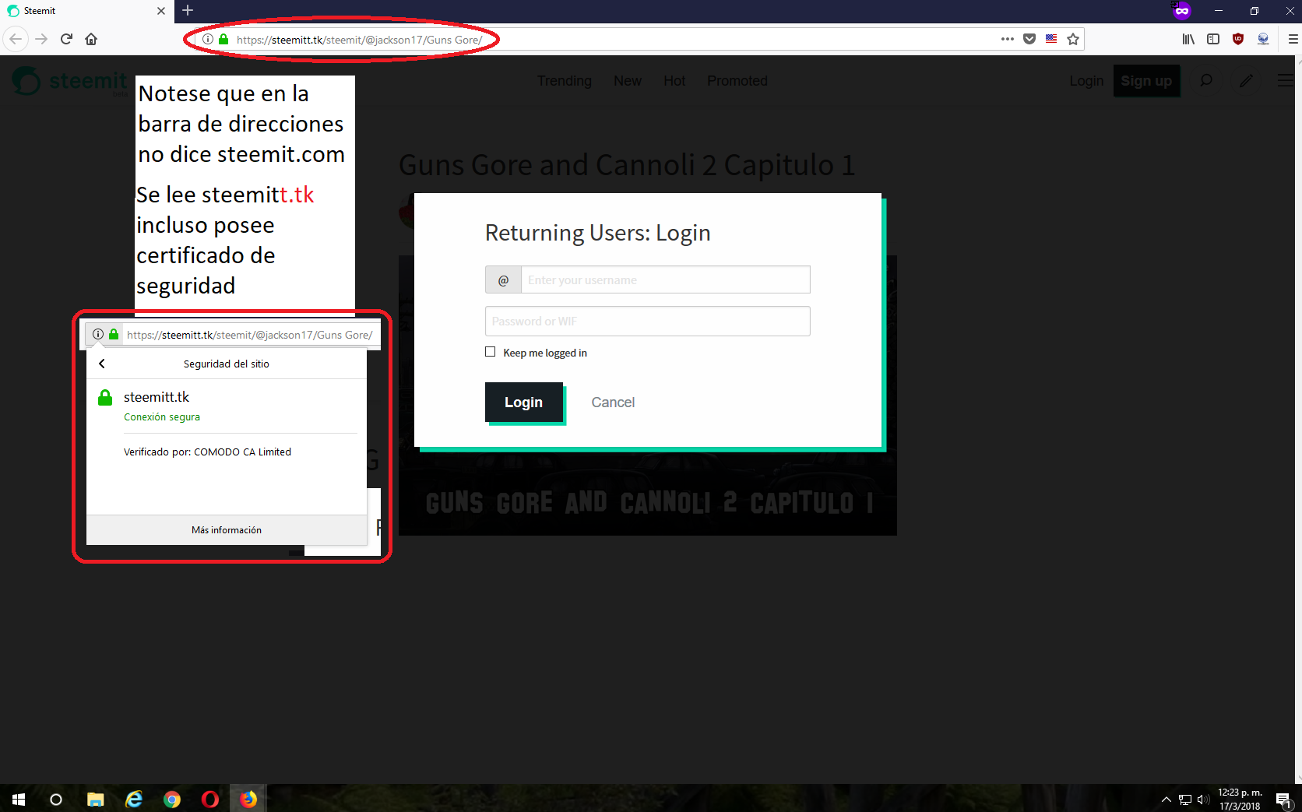Go forward with the browser forward arrow
The height and width of the screenshot is (812, 1302).
pyautogui.click(x=41, y=39)
